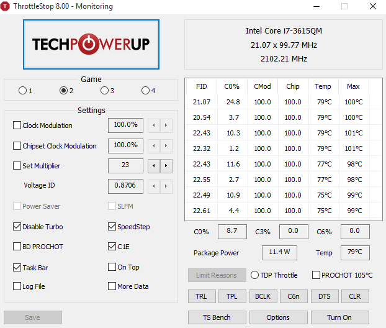The width and height of the screenshot is (386, 328).
Task: Decrease Voltage ID with left arrow
Action: click(154, 186)
